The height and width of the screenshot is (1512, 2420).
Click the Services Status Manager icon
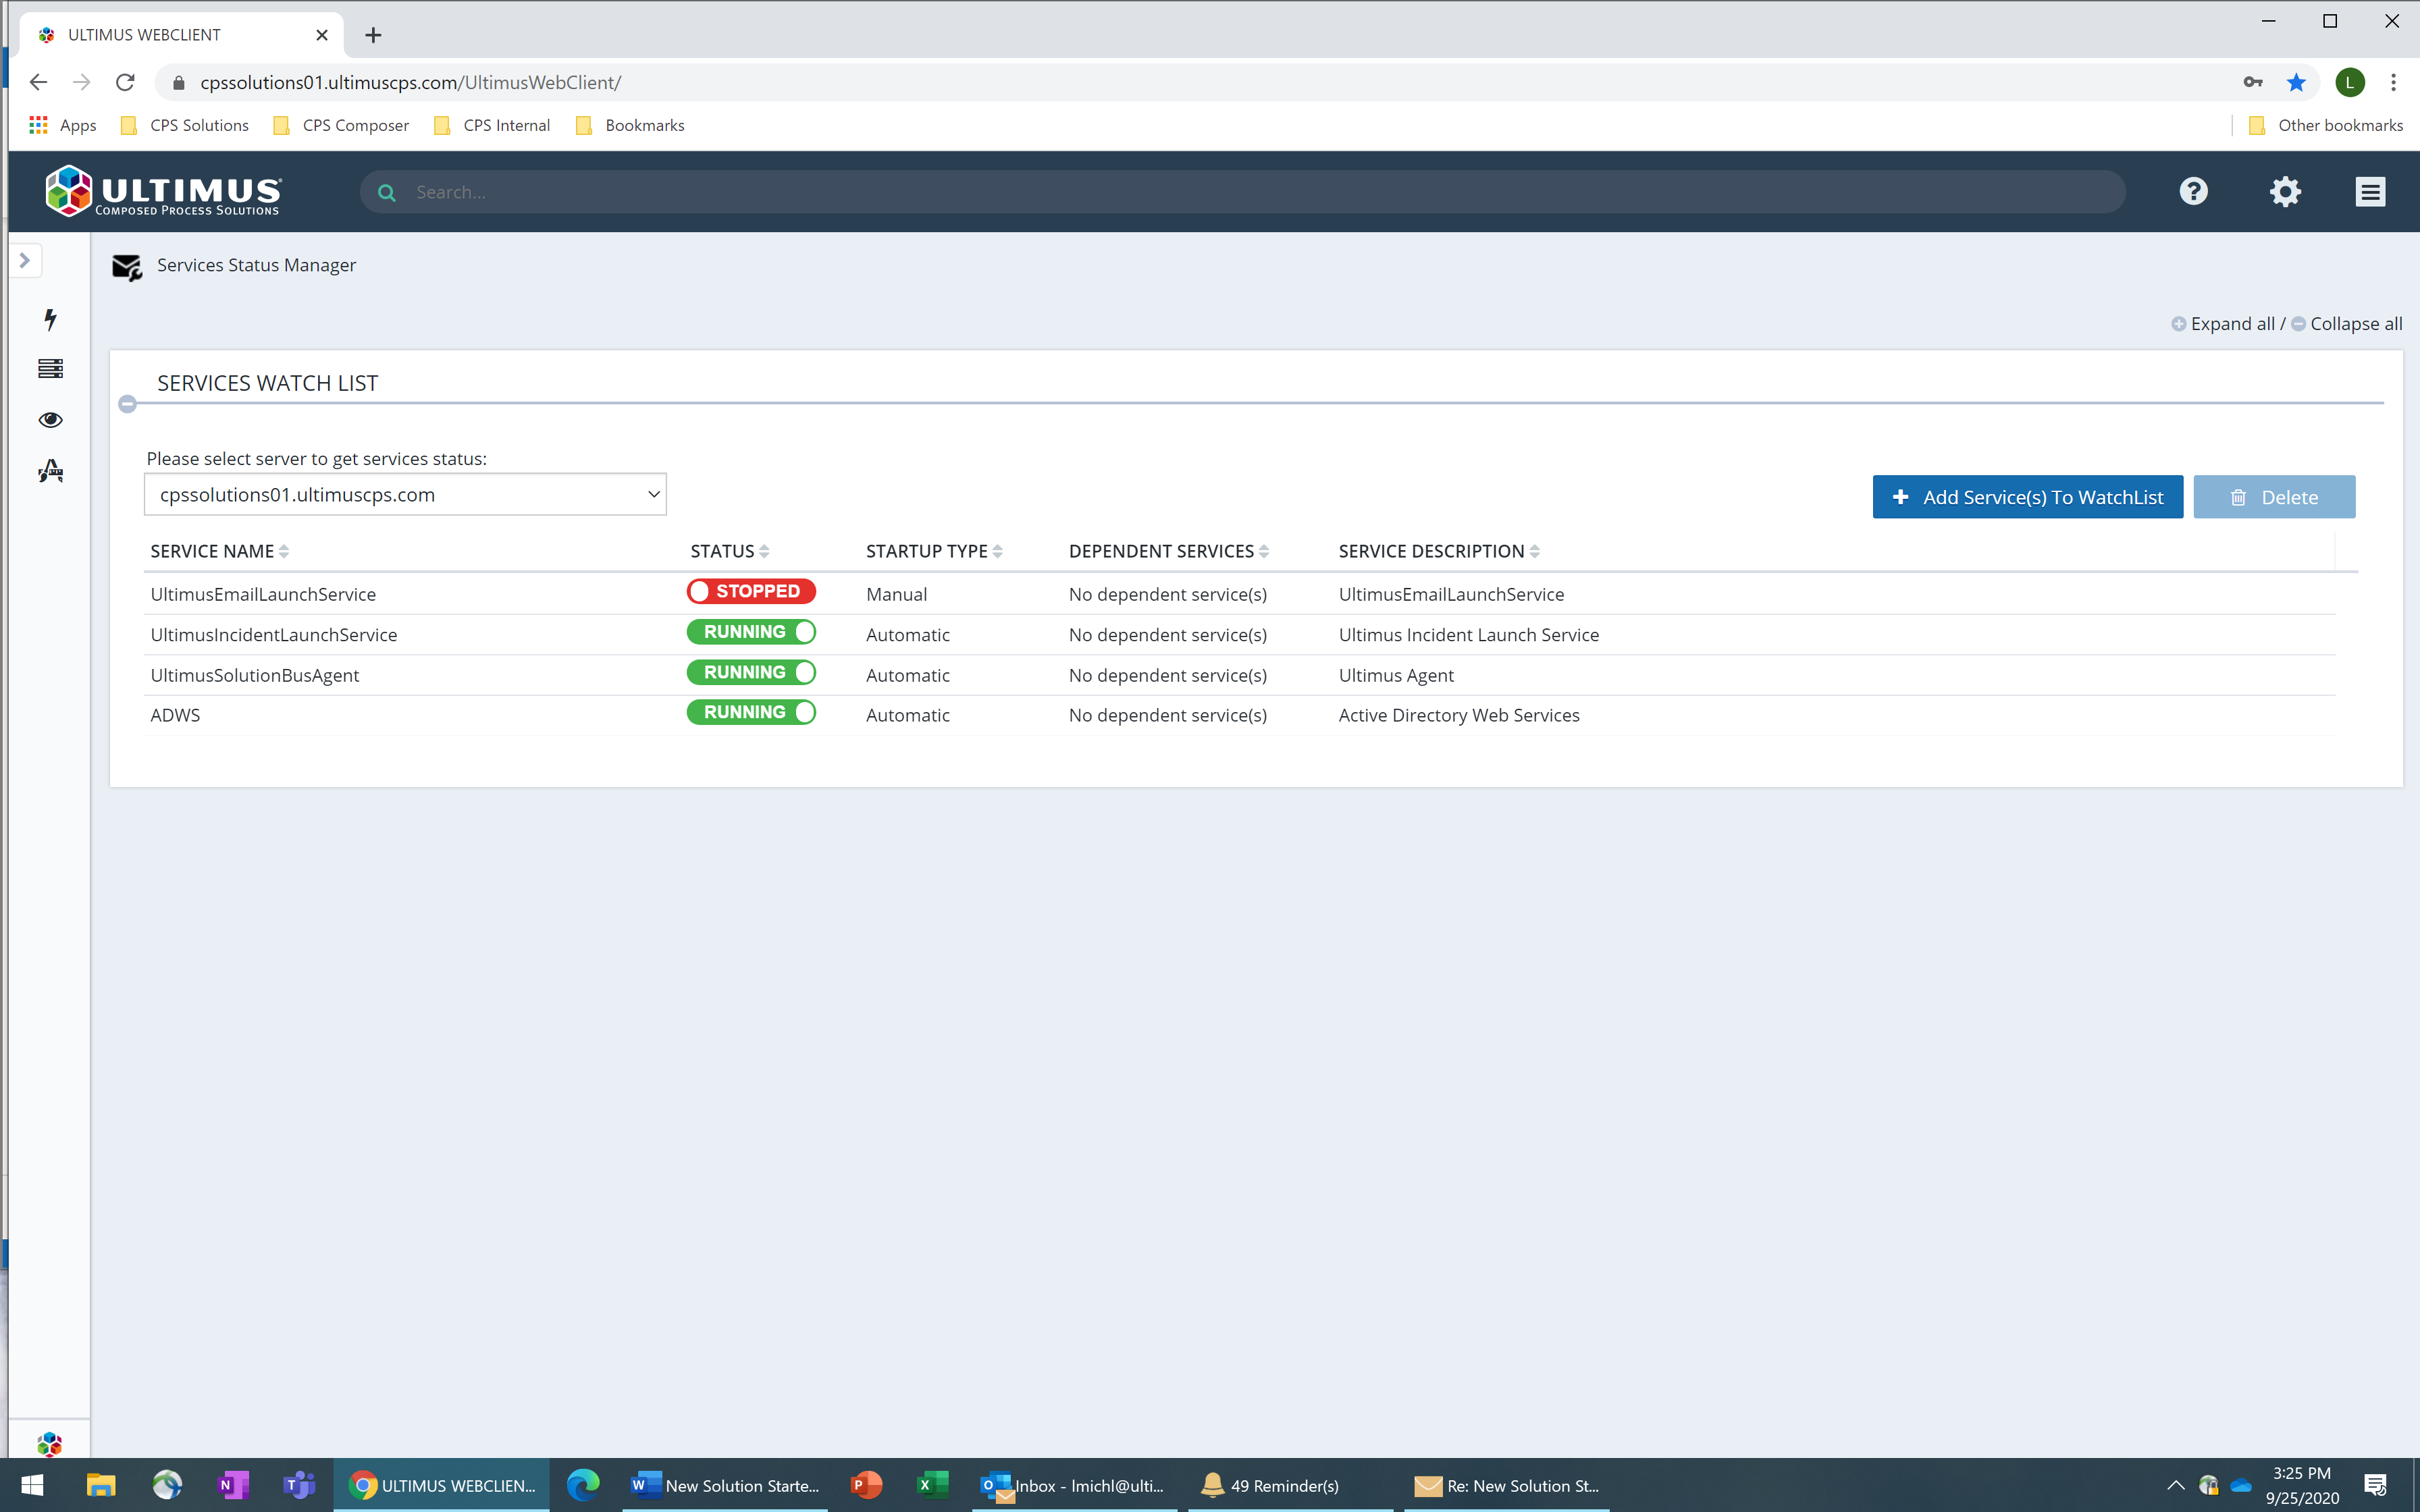coord(127,267)
